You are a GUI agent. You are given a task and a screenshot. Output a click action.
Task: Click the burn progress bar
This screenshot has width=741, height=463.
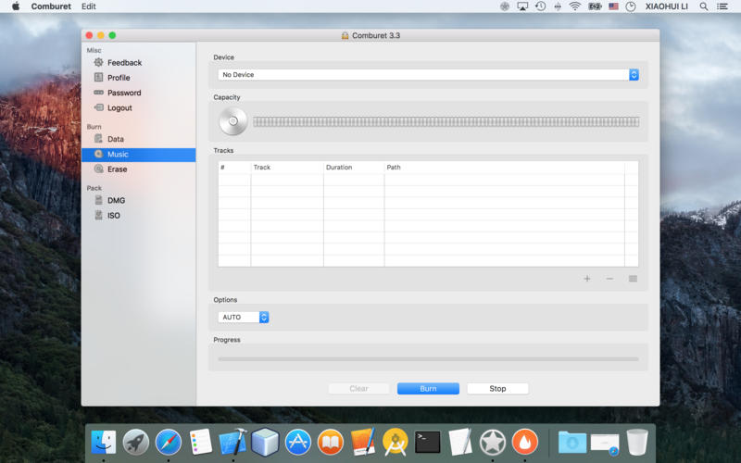tap(428, 359)
